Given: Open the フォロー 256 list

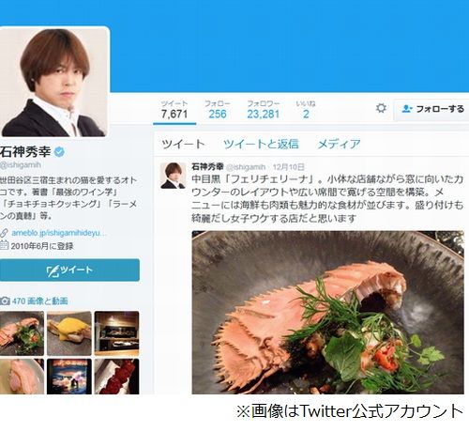Looking at the screenshot, I should (218, 110).
